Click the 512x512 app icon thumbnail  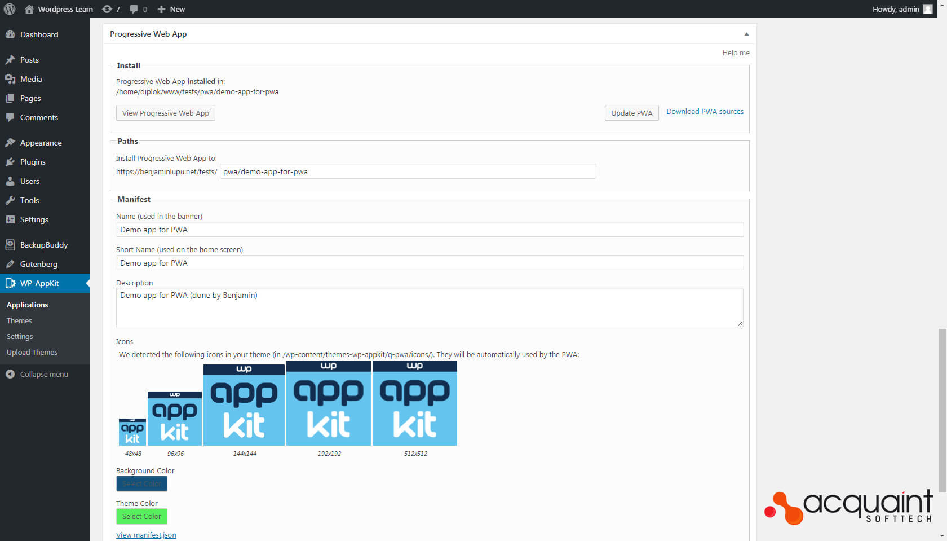[415, 403]
